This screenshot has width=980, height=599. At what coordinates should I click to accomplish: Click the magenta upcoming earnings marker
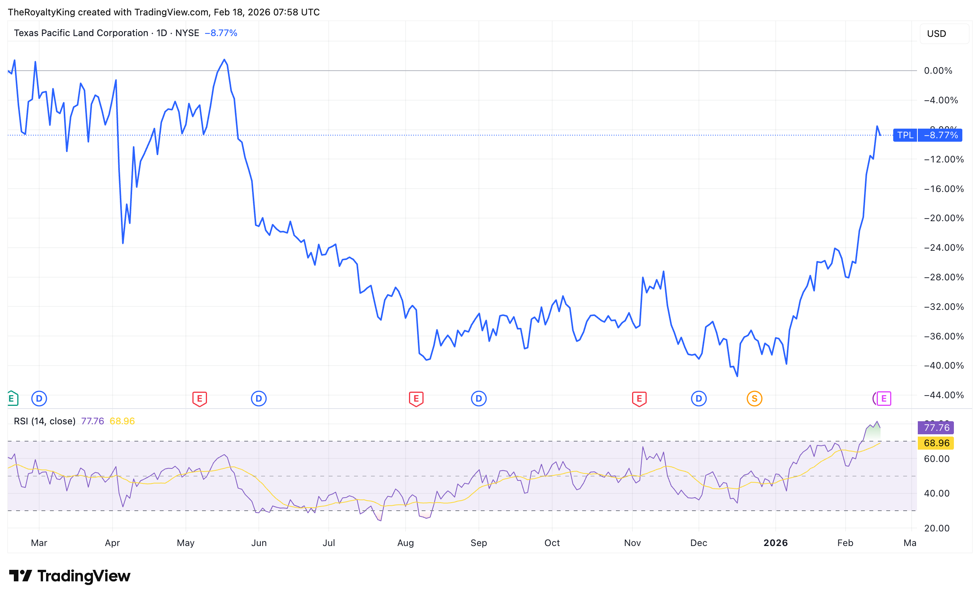tap(883, 398)
